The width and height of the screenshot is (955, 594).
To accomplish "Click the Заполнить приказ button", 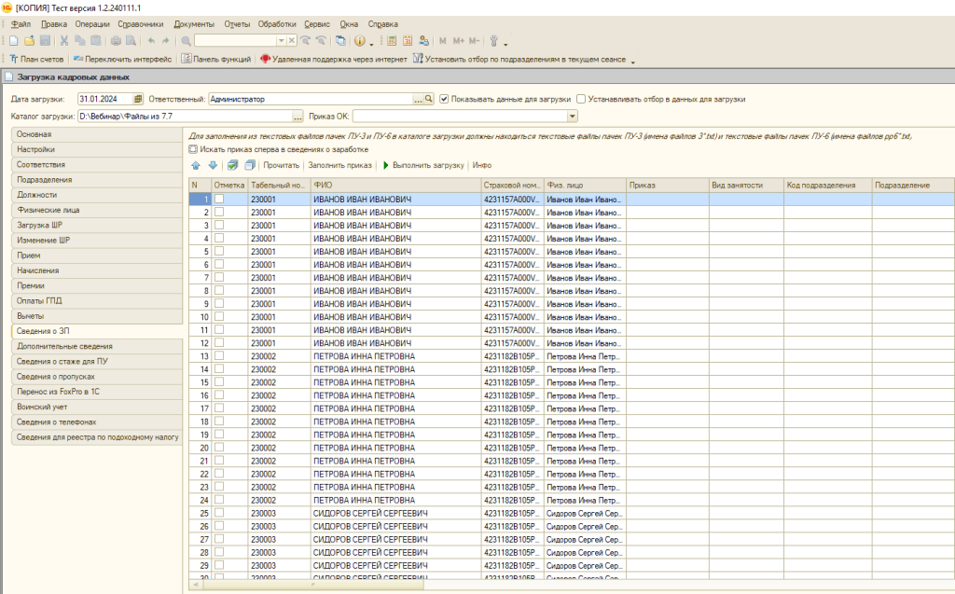I will 340,165.
